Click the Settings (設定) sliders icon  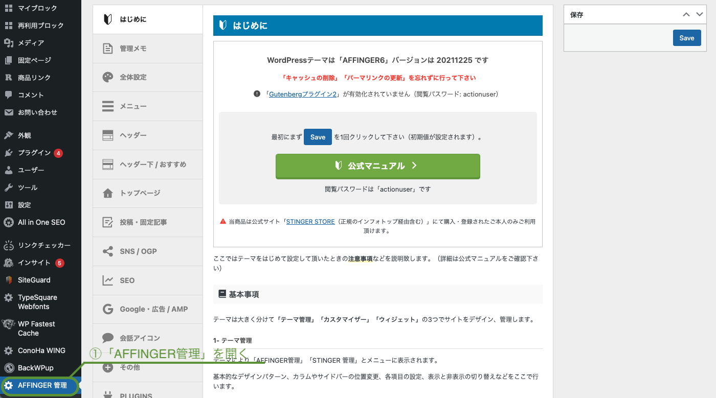pos(8,205)
